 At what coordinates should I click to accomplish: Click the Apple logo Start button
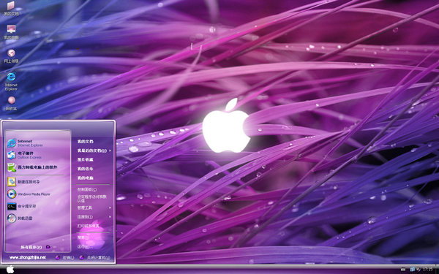(x=10, y=270)
